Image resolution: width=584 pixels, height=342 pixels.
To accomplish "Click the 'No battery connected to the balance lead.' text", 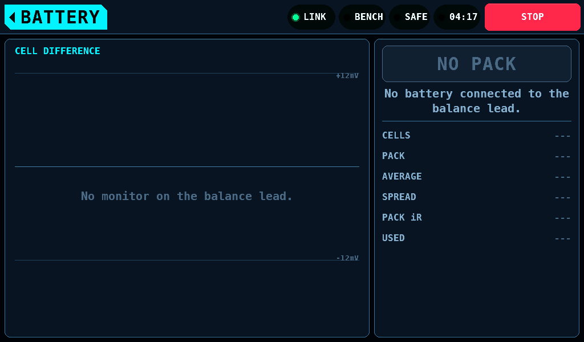I will click(x=476, y=101).
